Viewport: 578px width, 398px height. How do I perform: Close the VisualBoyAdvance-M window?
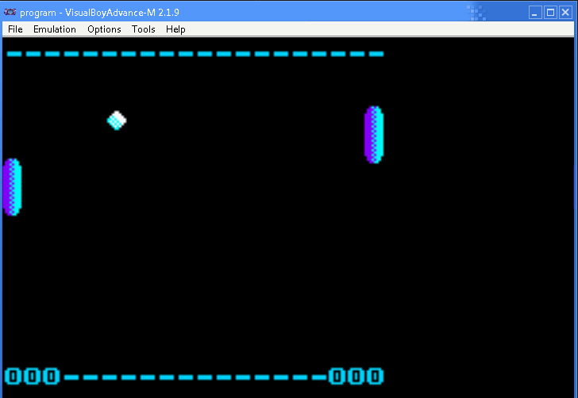[x=565, y=13]
